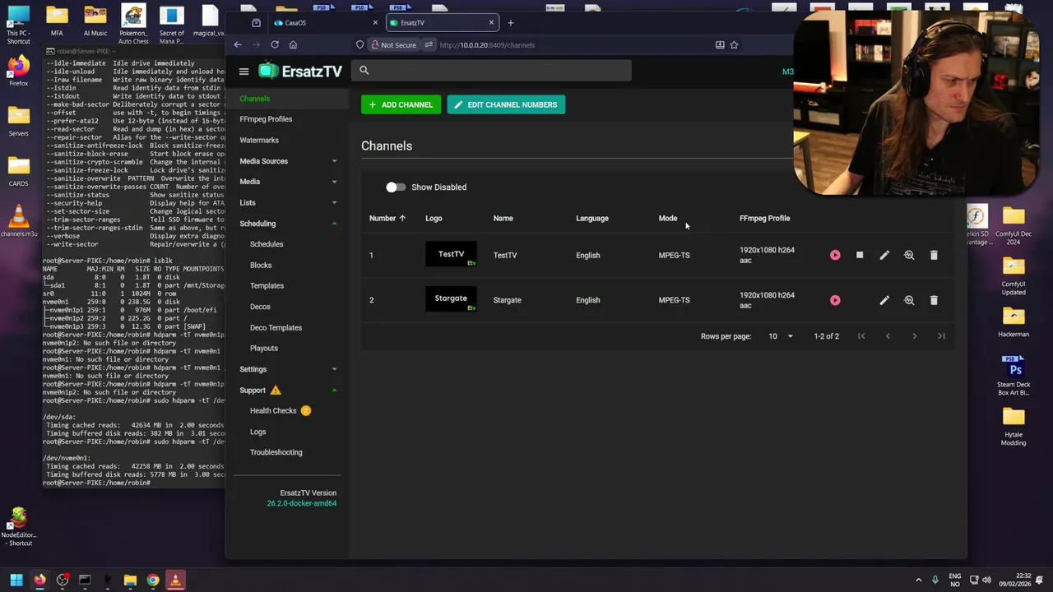This screenshot has height=592, width=1053.
Task: Click the Not Secure site info badge
Action: [393, 44]
